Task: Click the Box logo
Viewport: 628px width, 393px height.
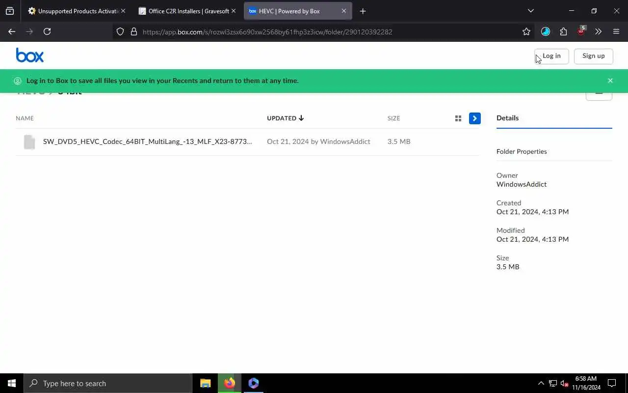Action: [x=30, y=55]
